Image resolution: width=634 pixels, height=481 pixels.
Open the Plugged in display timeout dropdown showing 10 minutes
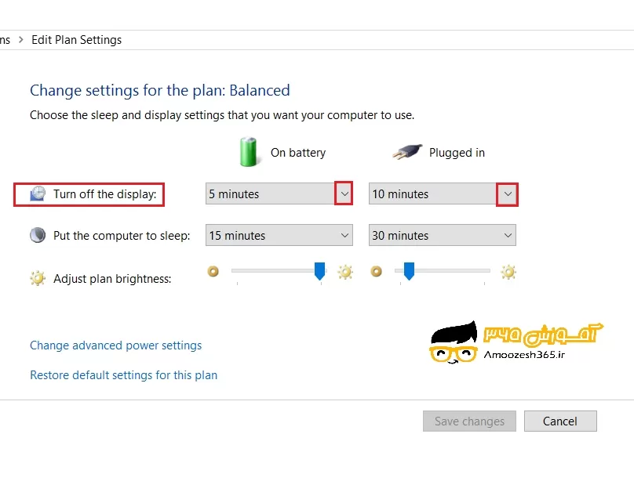pyautogui.click(x=508, y=193)
